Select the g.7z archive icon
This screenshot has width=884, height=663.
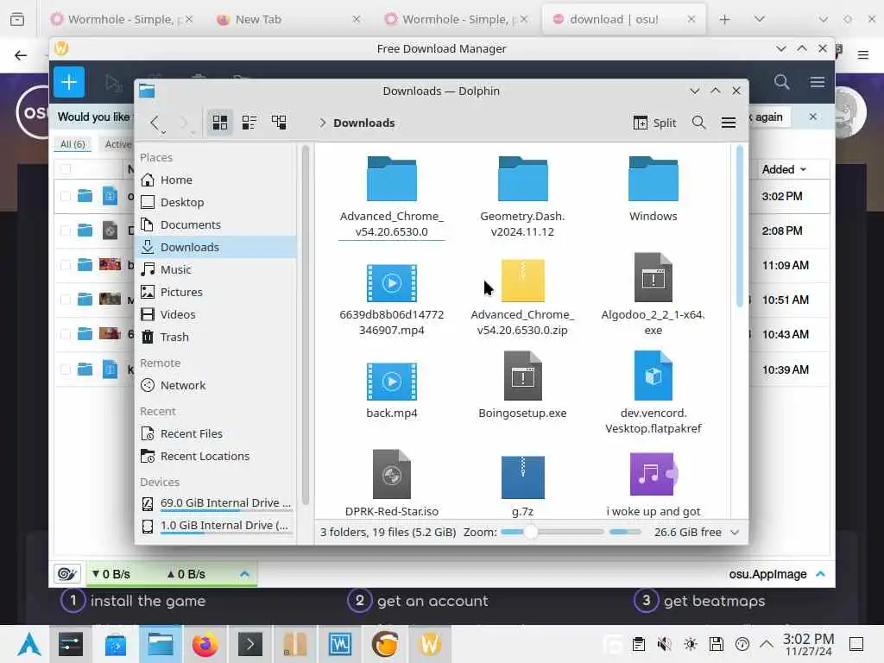coord(522,477)
